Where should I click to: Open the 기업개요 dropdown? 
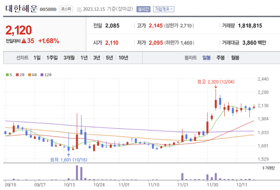coord(164,9)
